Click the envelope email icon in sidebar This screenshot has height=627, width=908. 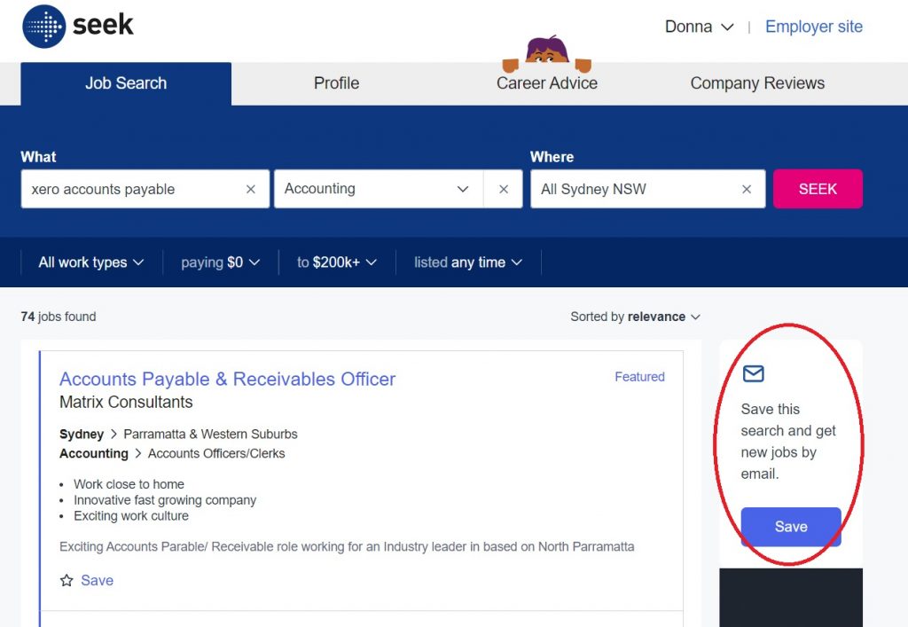coord(754,373)
